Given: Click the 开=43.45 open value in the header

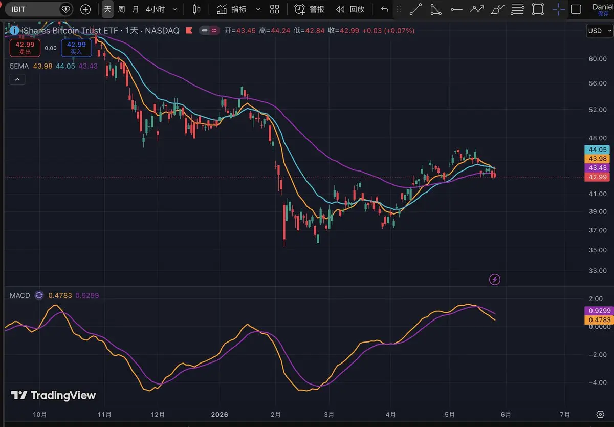Looking at the screenshot, I should point(240,31).
